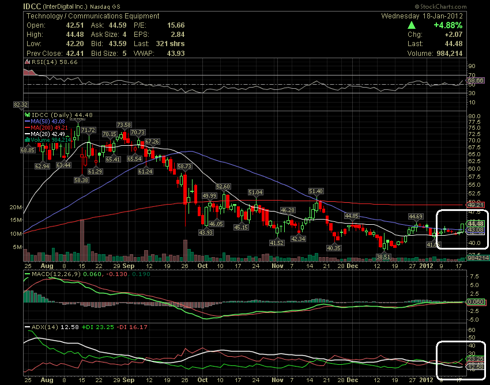Click the +4.88% percent change value
Screen dimensions: 490x385
[x=448, y=25]
